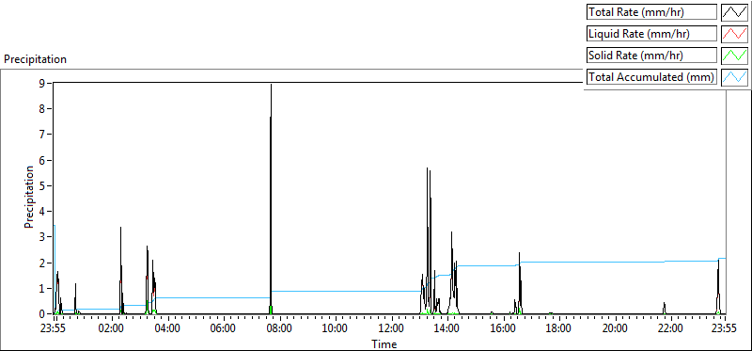Screen dimensions: 752x351
Task: Click the Precipitation graph title caption
Action: (x=35, y=59)
